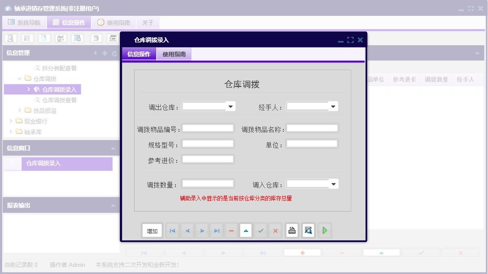
Task: Click the edit triangle icon in navigator
Action: pos(246,230)
